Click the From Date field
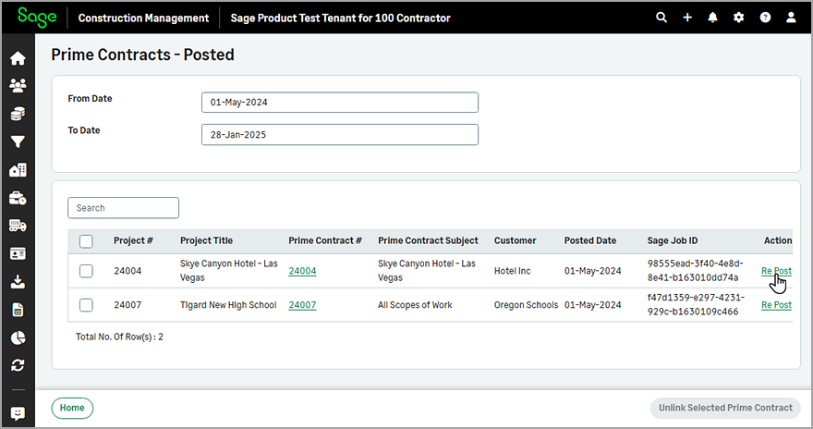The width and height of the screenshot is (813, 429). click(340, 103)
